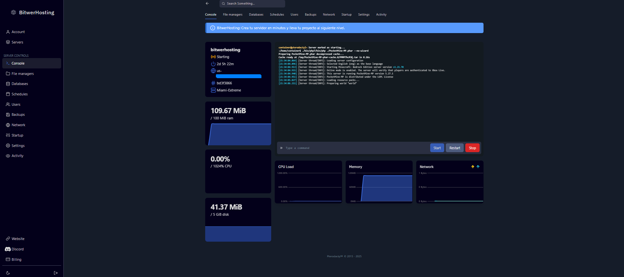This screenshot has width=624, height=277.
Task: Click the uptime power icon
Action: [213, 64]
